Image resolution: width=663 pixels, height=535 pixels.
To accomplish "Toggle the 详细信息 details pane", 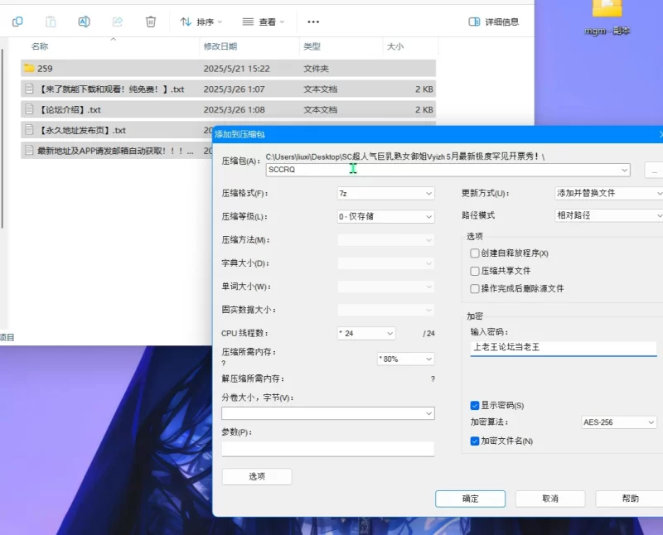I will tap(493, 22).
